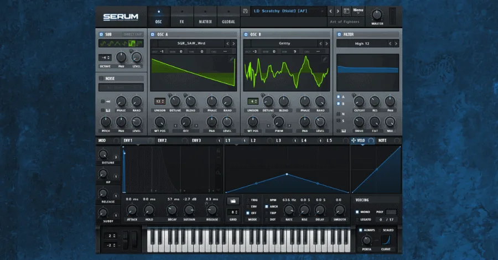Click the envelope lock icon
The width and height of the screenshot is (498, 260).
[218, 150]
